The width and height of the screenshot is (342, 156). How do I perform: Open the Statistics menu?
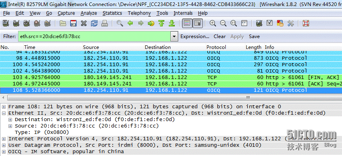[112, 13]
